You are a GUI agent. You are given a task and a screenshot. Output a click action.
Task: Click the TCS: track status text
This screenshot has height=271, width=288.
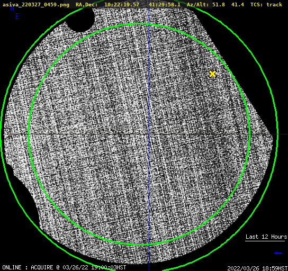click(266, 4)
